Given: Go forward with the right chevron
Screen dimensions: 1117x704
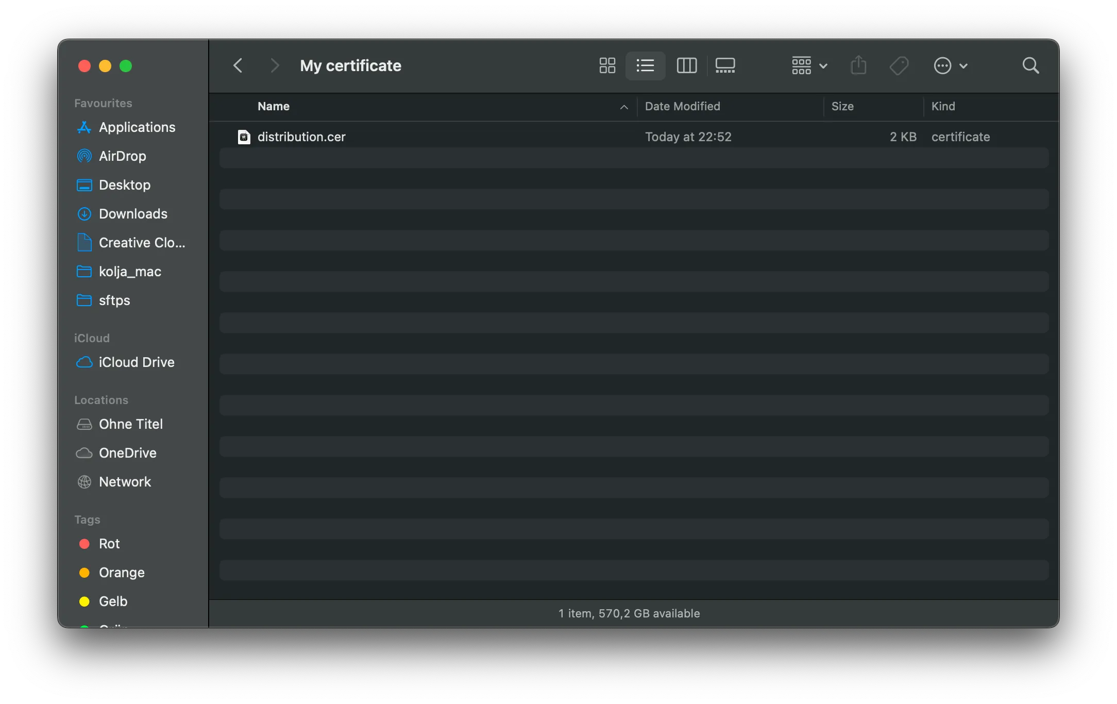Looking at the screenshot, I should (275, 65).
